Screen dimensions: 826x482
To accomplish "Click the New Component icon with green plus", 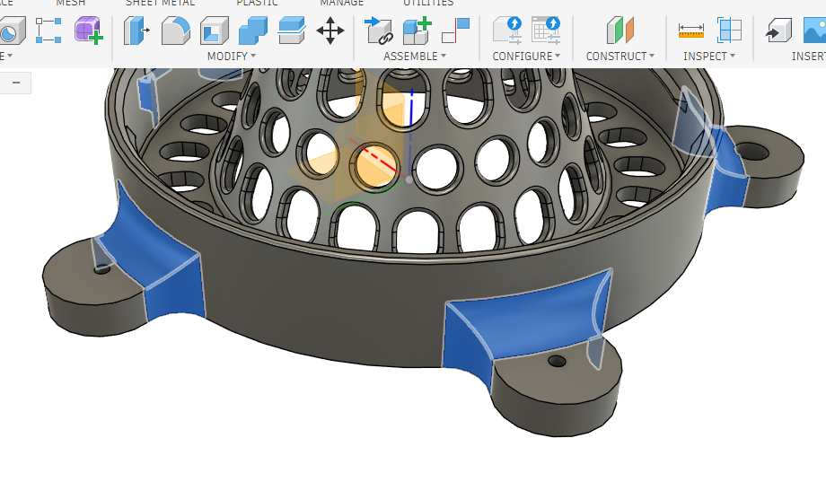I will pyautogui.click(x=417, y=31).
